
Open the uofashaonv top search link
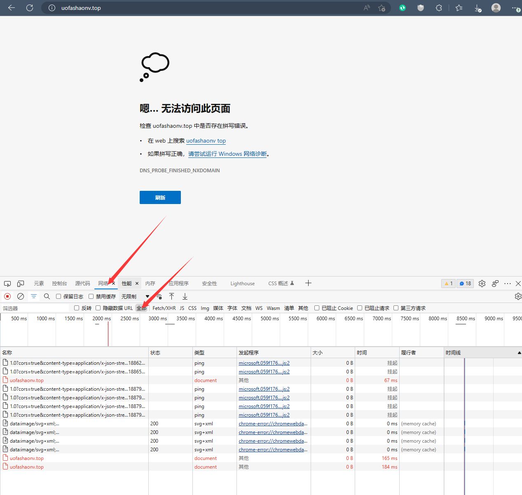point(206,141)
